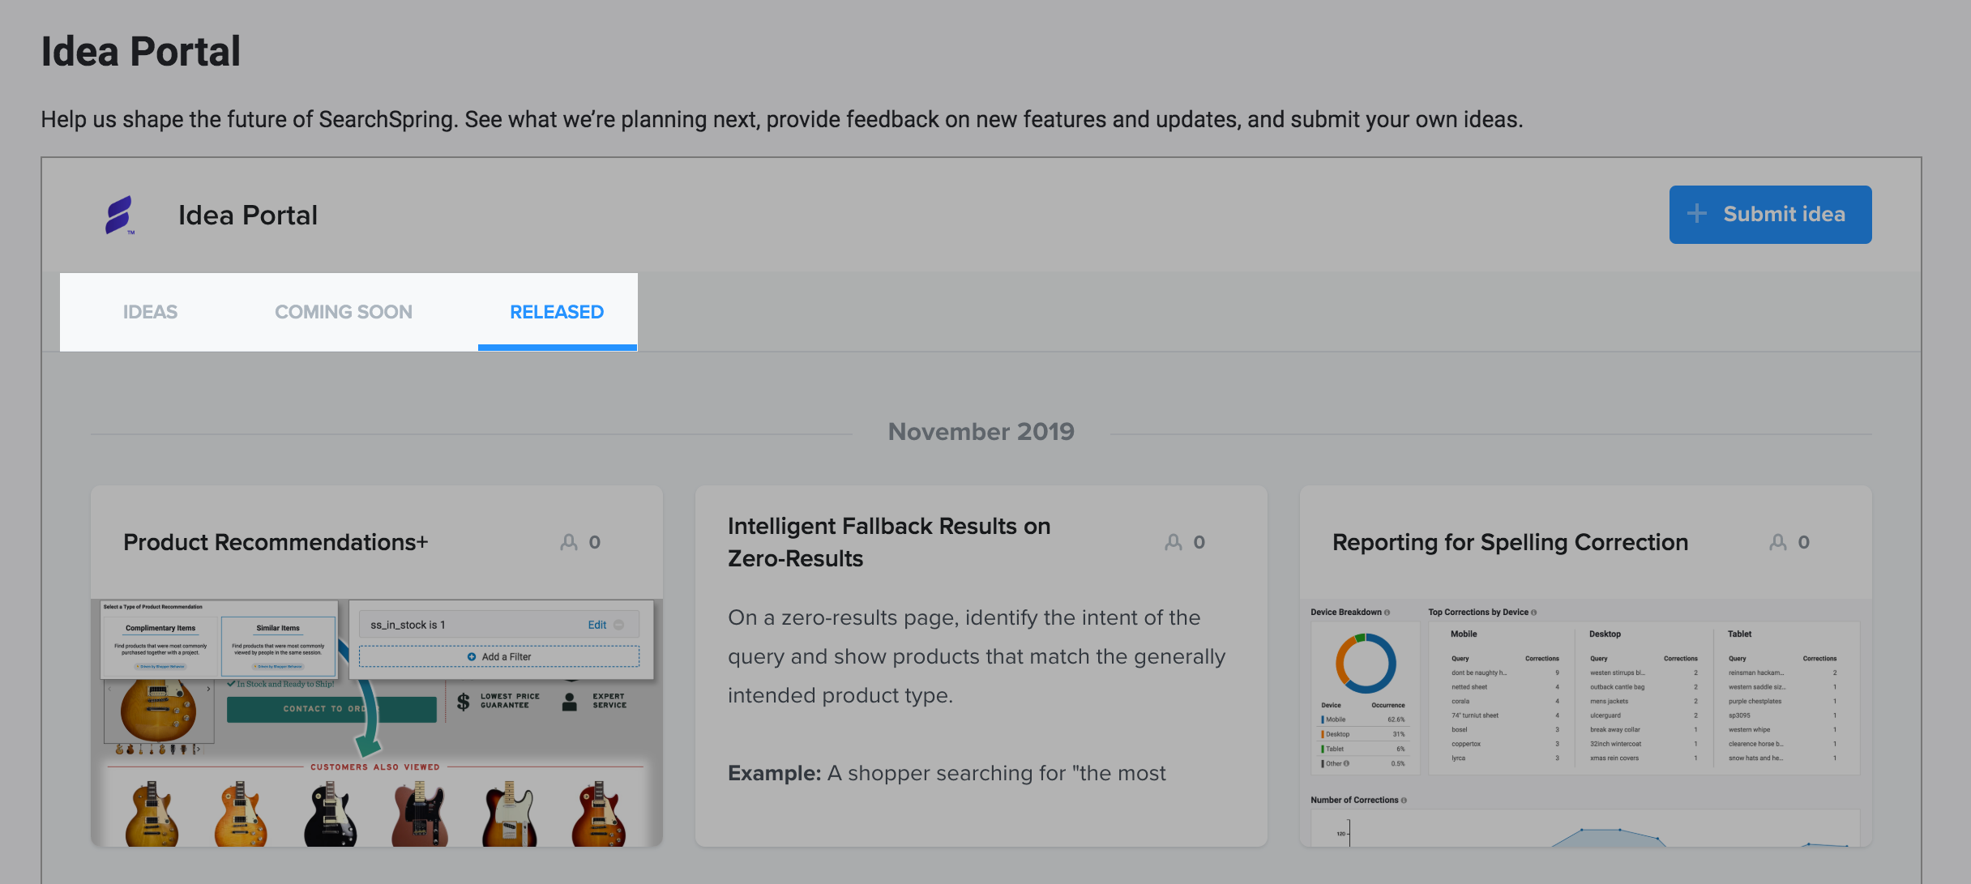
Task: Click the plus icon on Submit idea
Action: [1696, 214]
